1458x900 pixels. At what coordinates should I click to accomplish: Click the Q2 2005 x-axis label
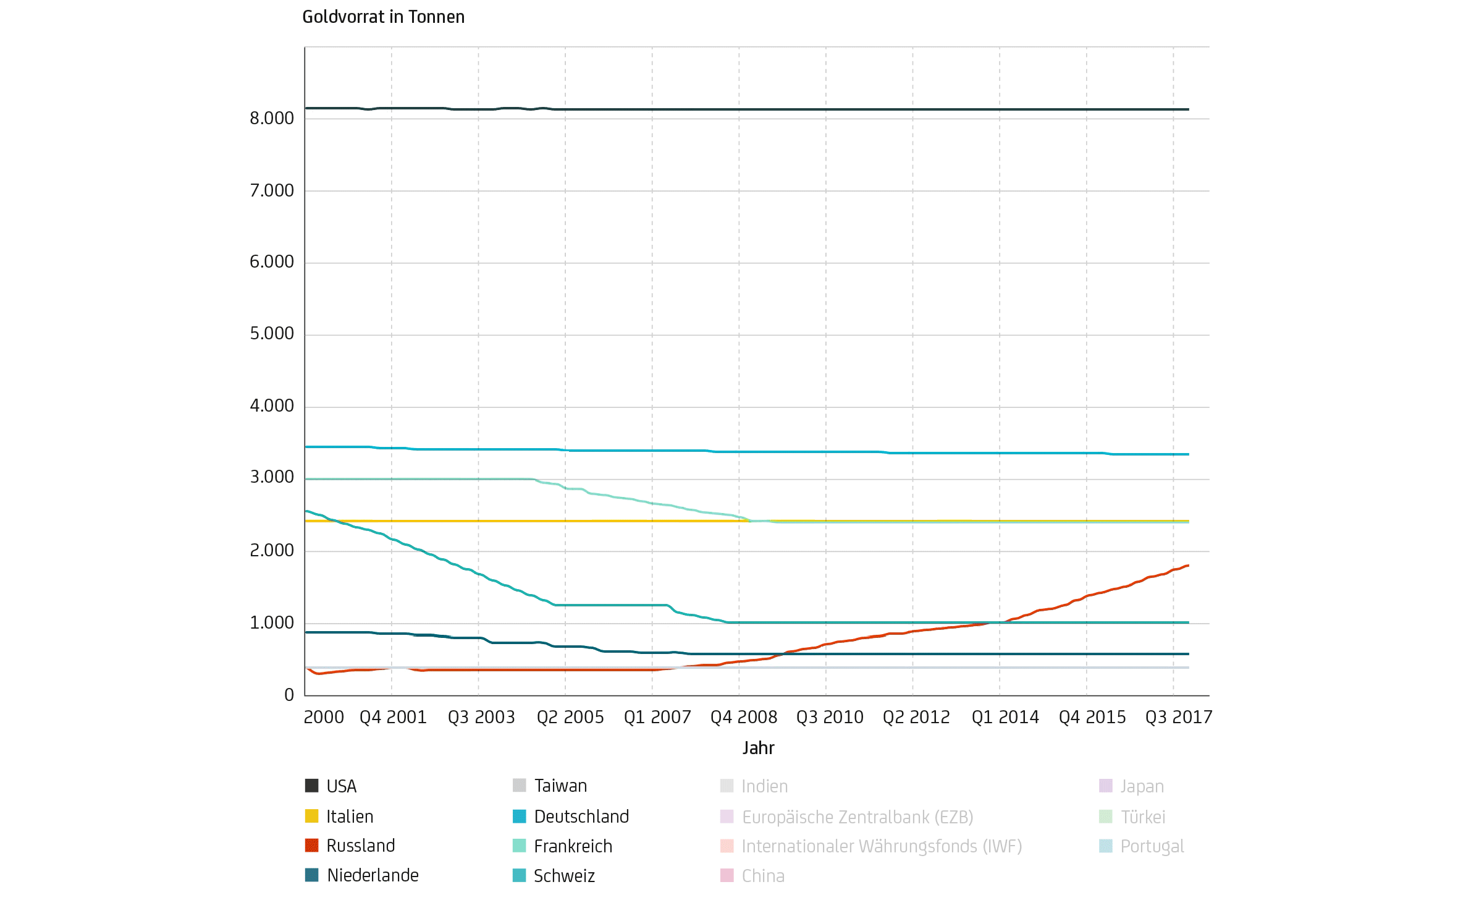pos(570,717)
